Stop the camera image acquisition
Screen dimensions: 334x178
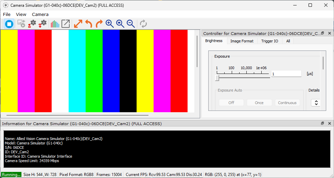[9, 24]
